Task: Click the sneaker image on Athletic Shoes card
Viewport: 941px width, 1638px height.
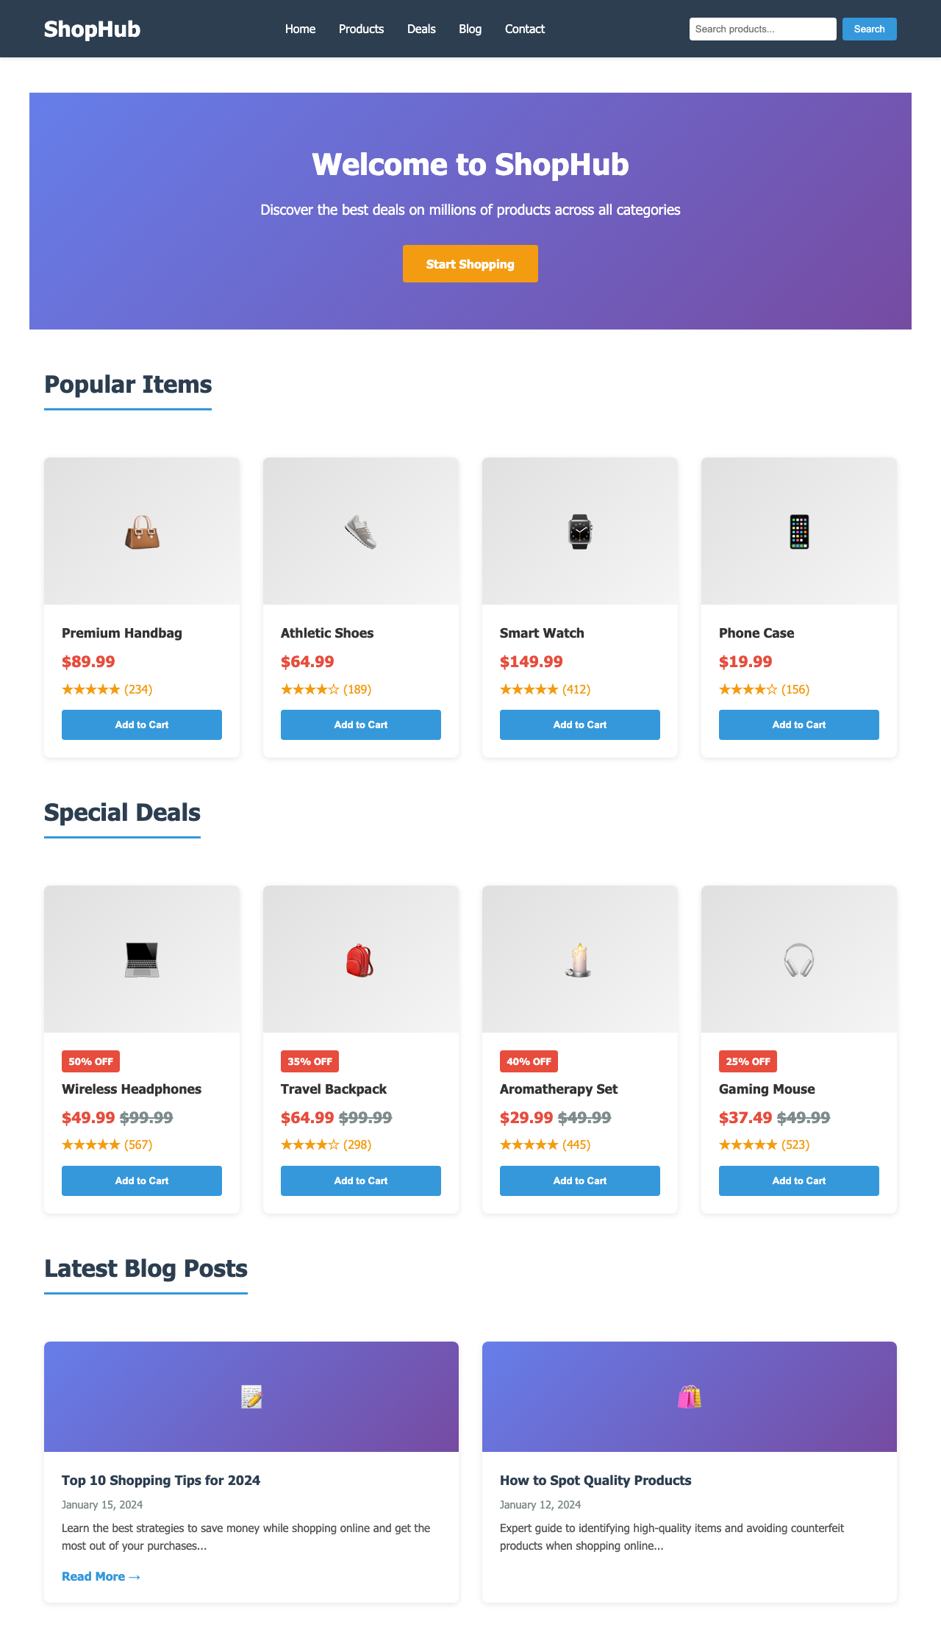Action: pyautogui.click(x=360, y=531)
